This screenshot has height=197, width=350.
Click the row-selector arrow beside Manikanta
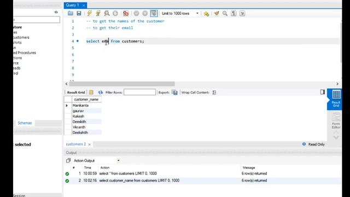coord(67,105)
